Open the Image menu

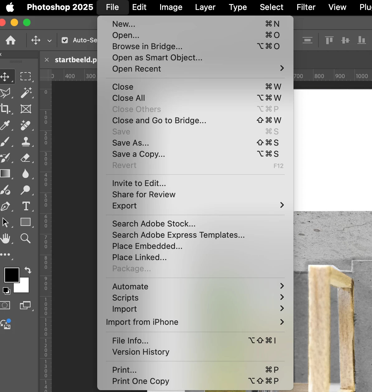171,7
